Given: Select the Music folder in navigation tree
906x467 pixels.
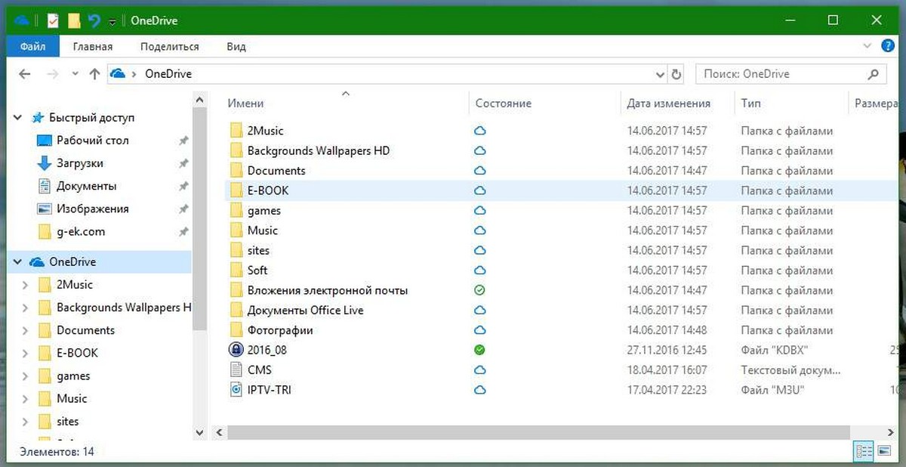Looking at the screenshot, I should click(72, 398).
